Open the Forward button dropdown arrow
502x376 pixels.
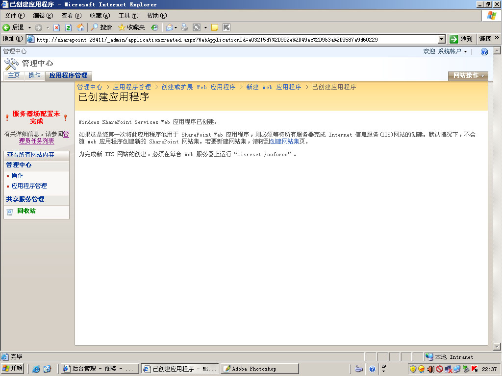tap(48, 27)
